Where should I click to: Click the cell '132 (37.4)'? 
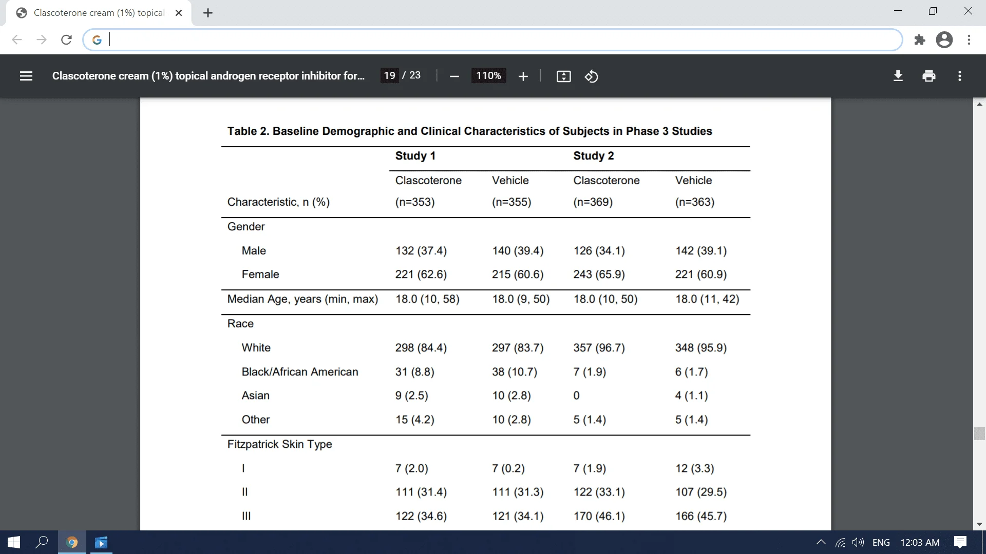tap(421, 250)
